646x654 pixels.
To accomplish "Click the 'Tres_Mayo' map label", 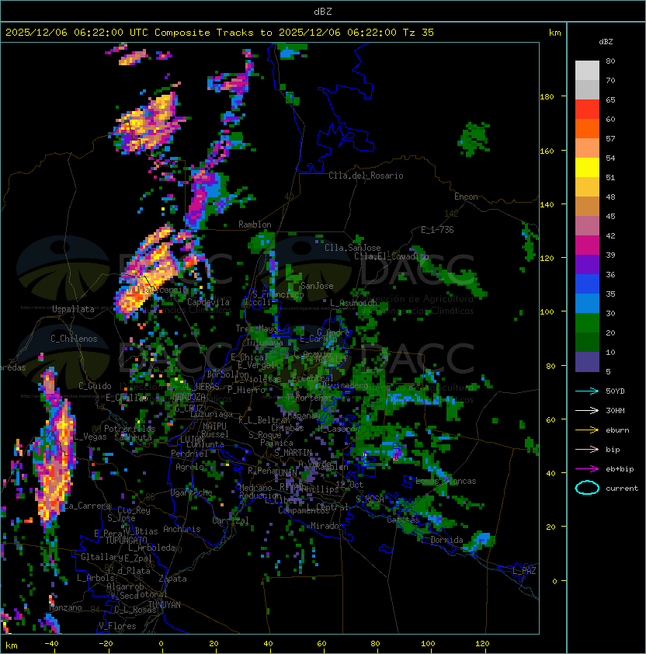I will pyautogui.click(x=256, y=329).
